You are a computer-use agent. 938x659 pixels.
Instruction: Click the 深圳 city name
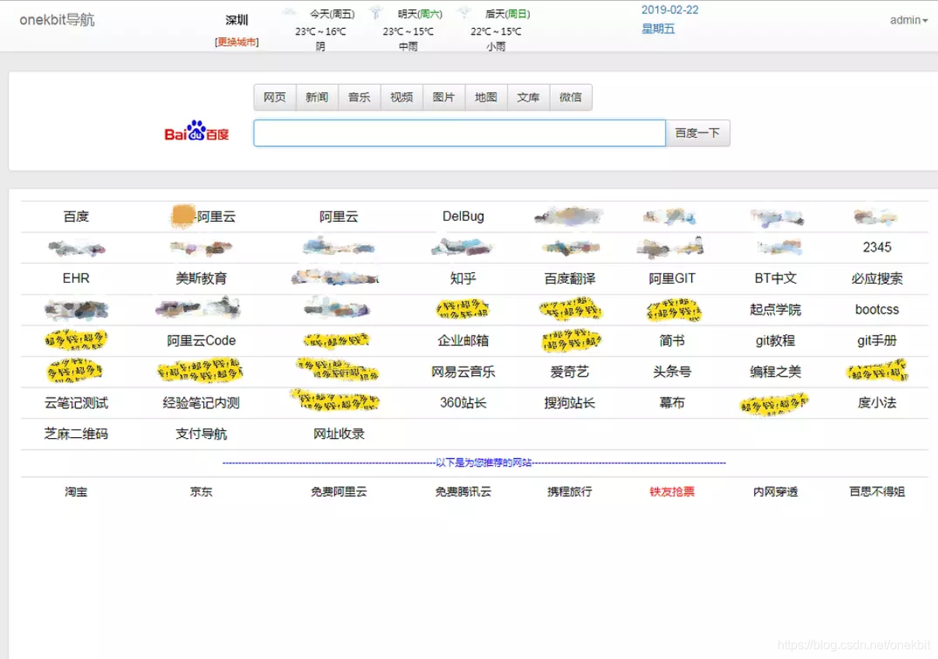pyautogui.click(x=237, y=20)
